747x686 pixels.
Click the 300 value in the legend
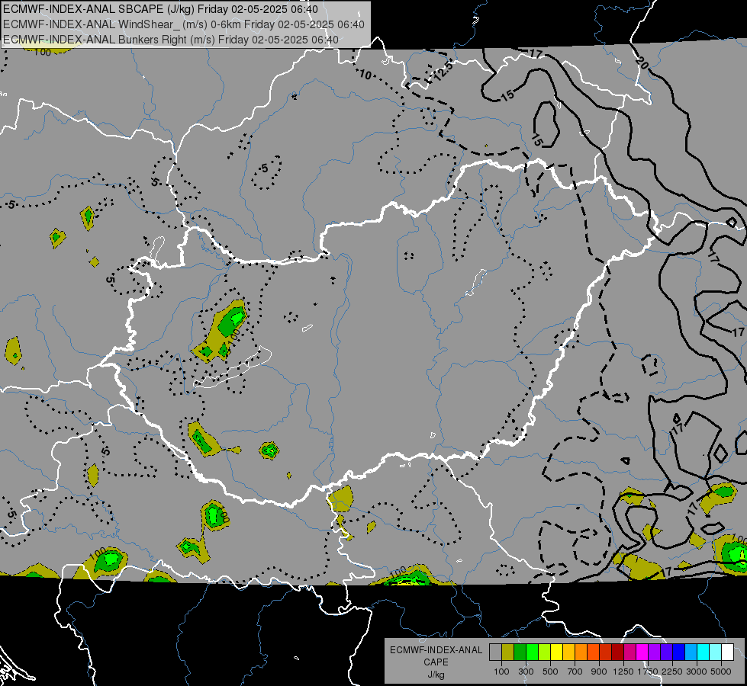click(526, 672)
